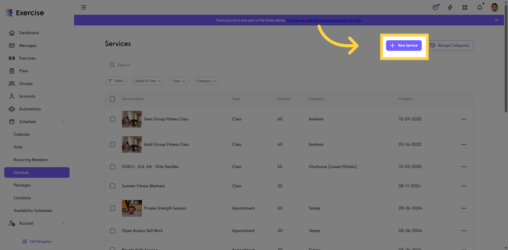Check the select-all checkbox in table header

click(112, 99)
